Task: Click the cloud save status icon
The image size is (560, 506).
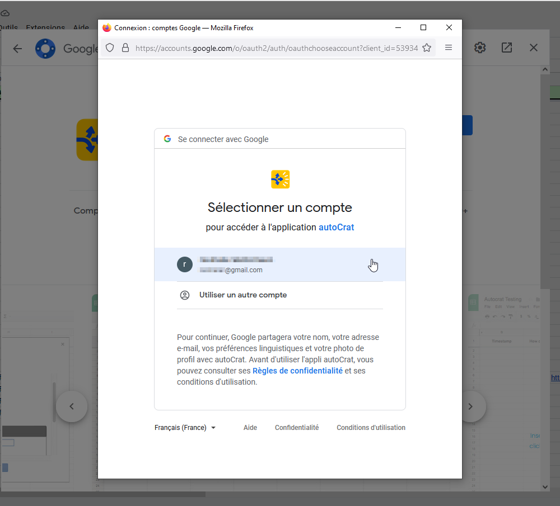Action: [x=5, y=13]
